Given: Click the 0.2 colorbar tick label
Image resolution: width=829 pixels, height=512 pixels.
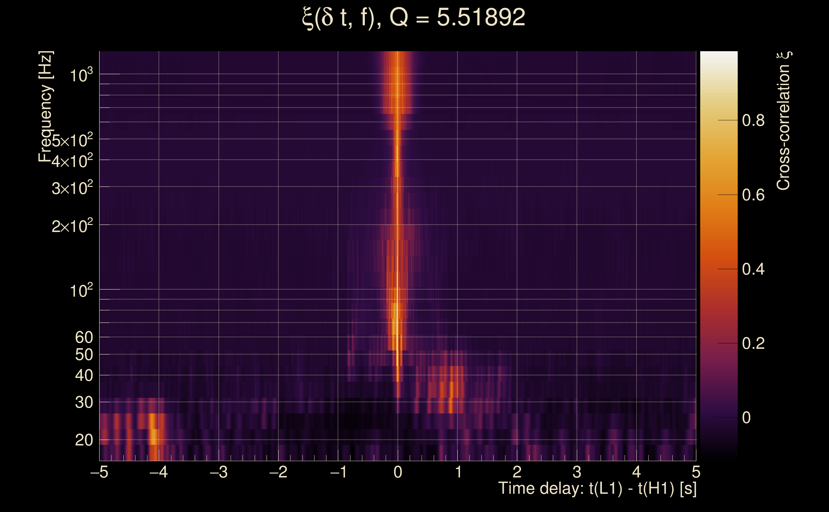Looking at the screenshot, I should [x=753, y=343].
